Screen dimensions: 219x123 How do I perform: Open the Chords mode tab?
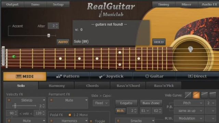pos(92,86)
